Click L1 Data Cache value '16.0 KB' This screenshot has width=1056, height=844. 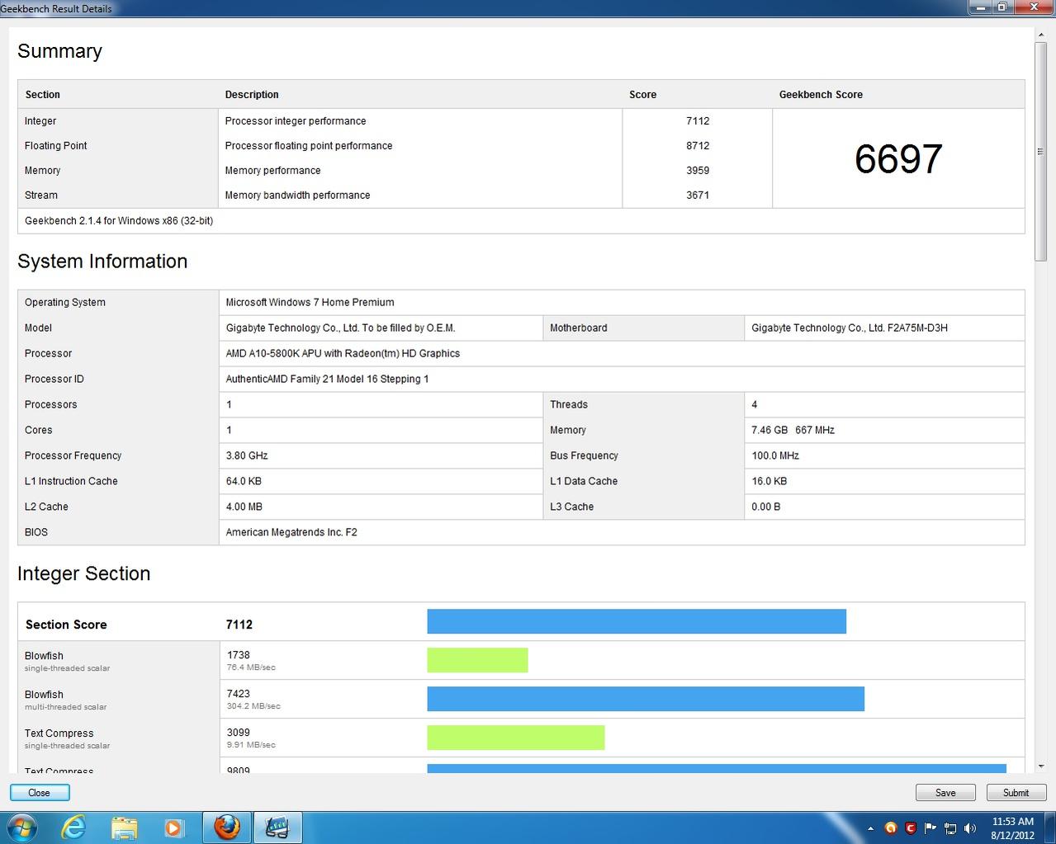(769, 481)
